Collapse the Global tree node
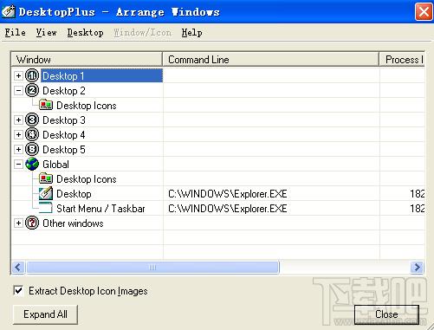This screenshot has height=330, width=434. (18, 164)
